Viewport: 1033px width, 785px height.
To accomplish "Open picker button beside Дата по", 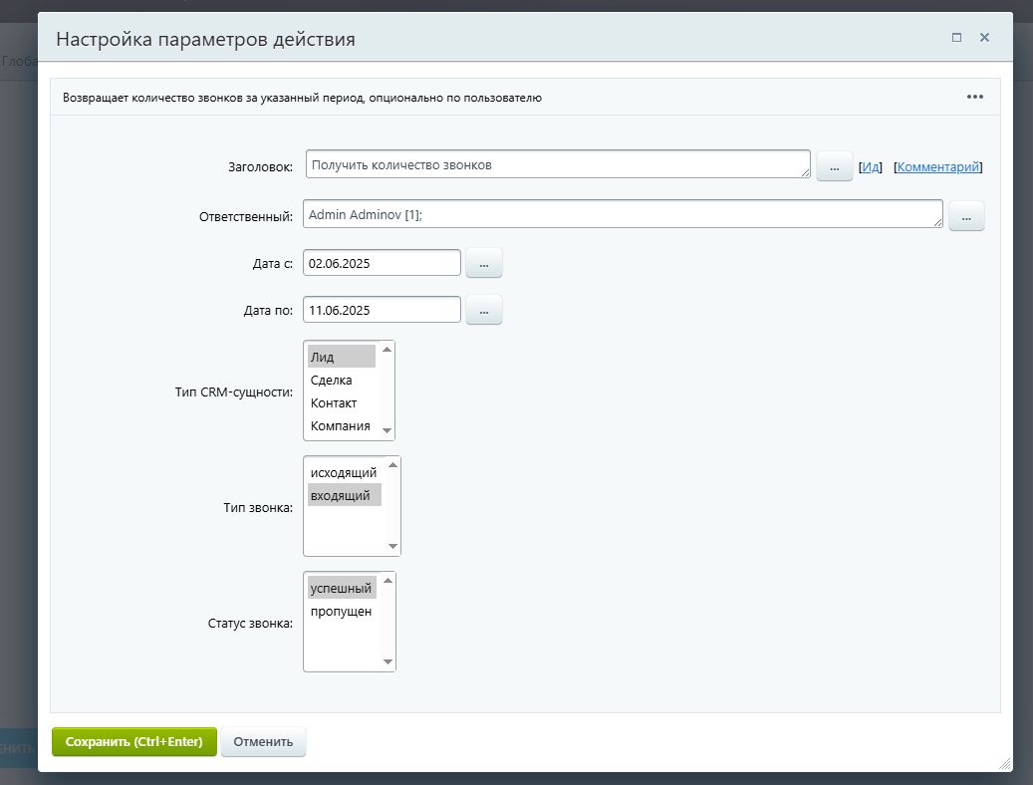I will coord(484,311).
